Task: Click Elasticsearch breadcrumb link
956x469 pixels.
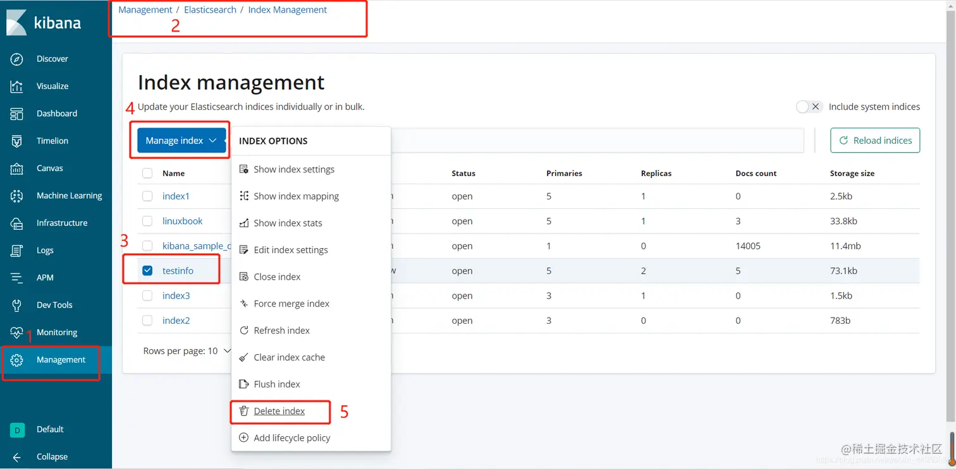Action: click(x=210, y=9)
